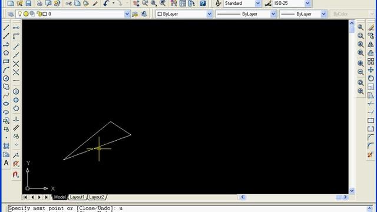Click vertical scrollbar down arrow
The width and height of the screenshot is (377, 212).
tap(352, 191)
